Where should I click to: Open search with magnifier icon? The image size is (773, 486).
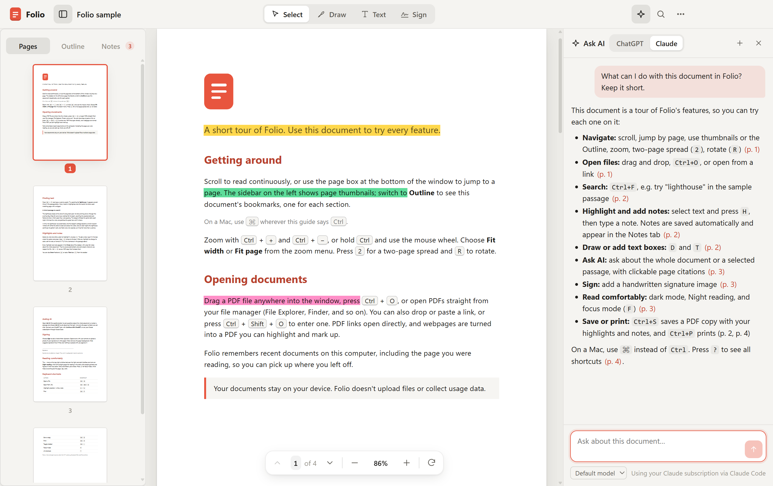pos(661,14)
